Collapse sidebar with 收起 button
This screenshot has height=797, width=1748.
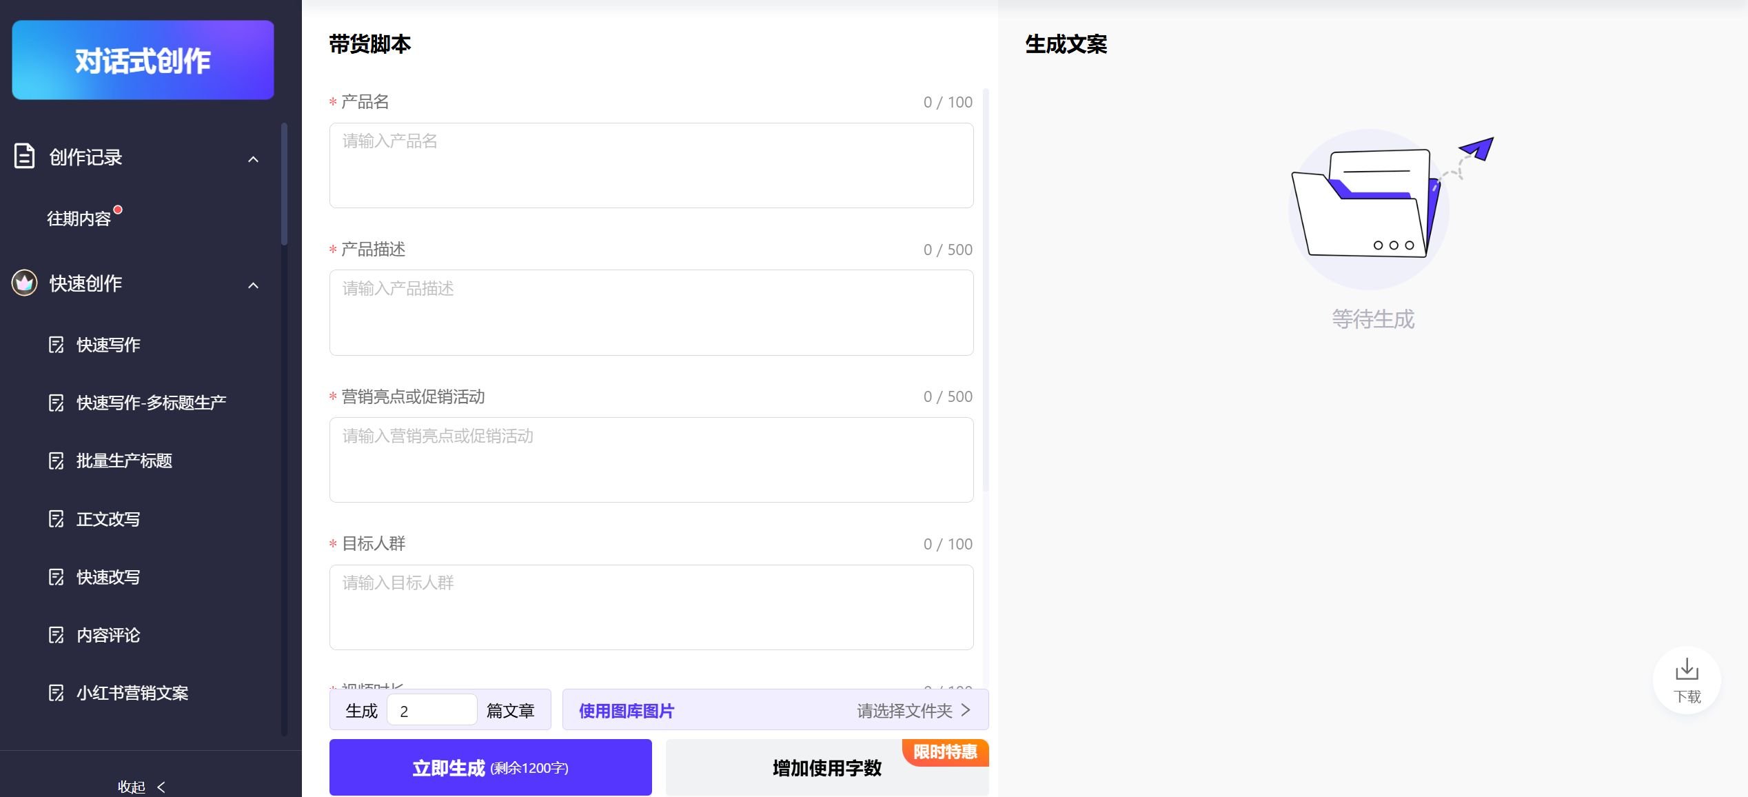point(141,787)
